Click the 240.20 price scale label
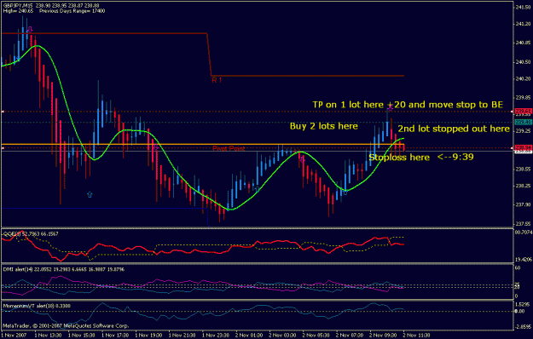 pyautogui.click(x=524, y=78)
